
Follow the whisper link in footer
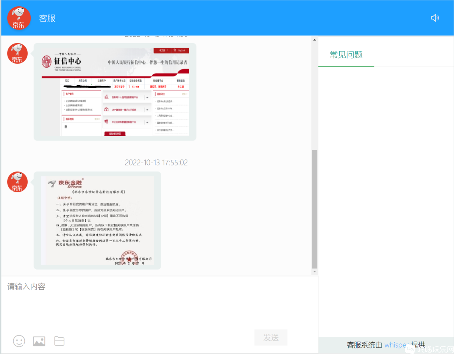[x=396, y=345]
